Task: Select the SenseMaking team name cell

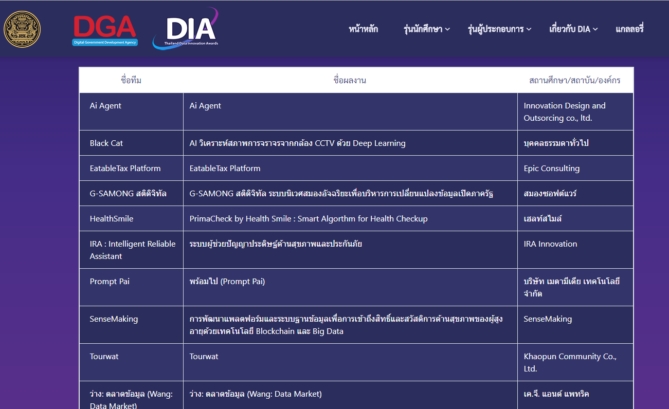Action: [x=131, y=325]
